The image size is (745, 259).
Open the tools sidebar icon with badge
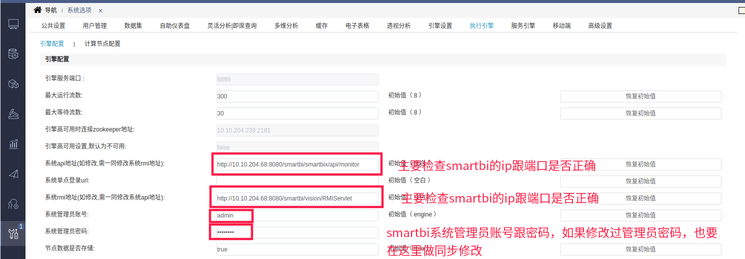coord(13,233)
